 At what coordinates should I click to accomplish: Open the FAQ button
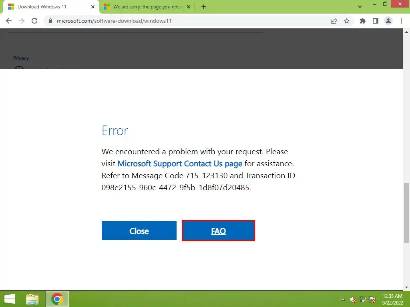(x=218, y=231)
